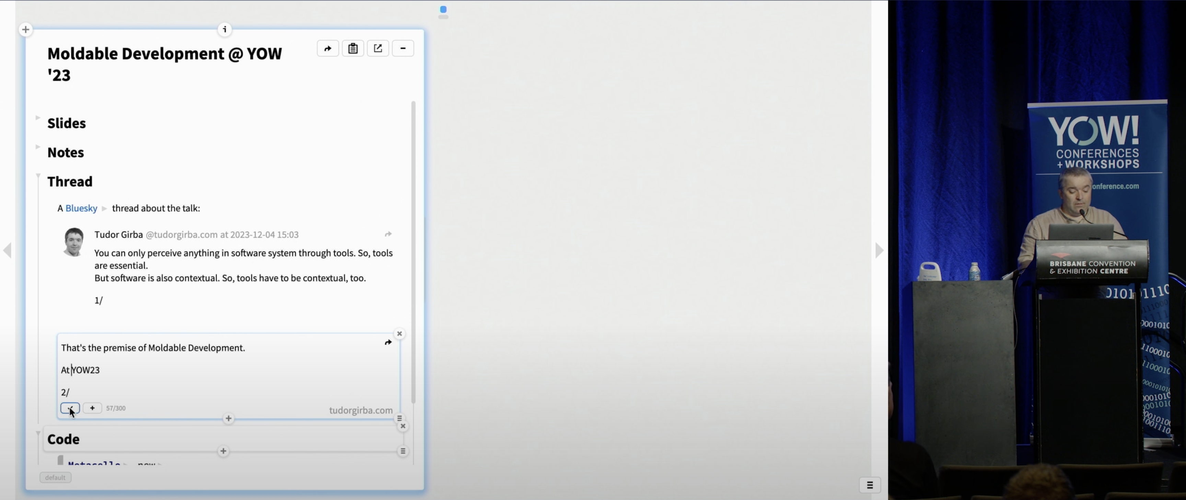Click the @tudorgirba.com handle text
Screen dimensions: 1186x500
click(x=182, y=235)
